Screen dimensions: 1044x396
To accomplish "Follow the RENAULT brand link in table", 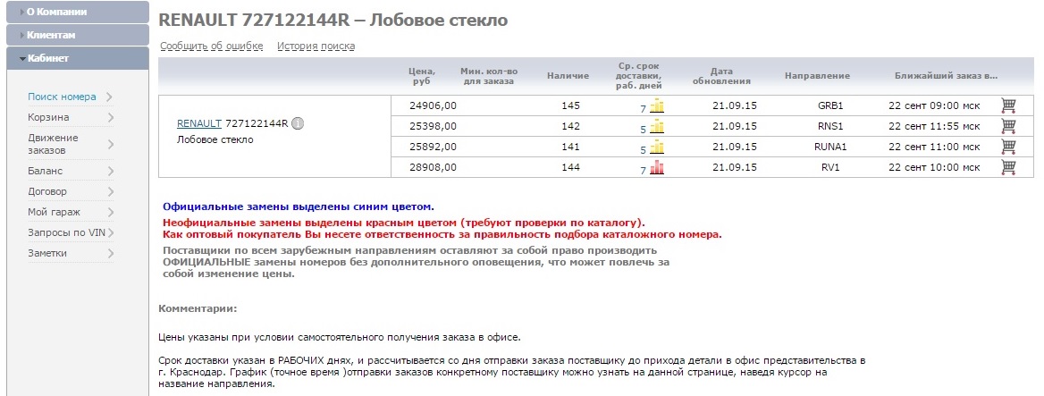I will tap(199, 123).
